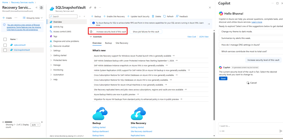Mark SQLSnapshotVault as favorite with star
Screen dimensions: 283x139
pyautogui.click(x=95, y=7)
